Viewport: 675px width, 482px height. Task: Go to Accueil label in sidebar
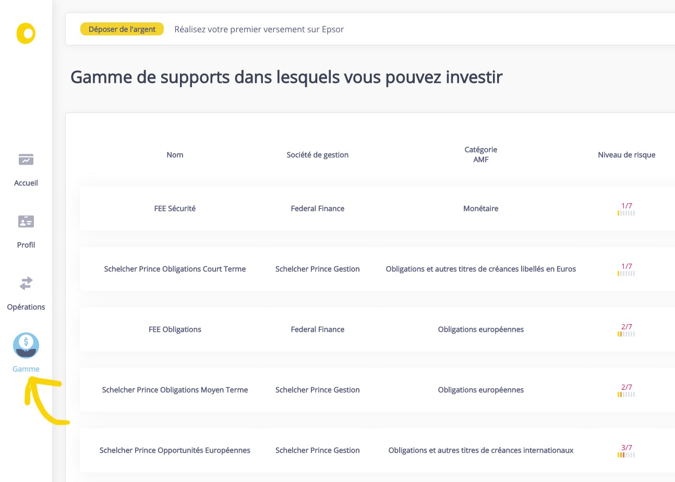[26, 183]
